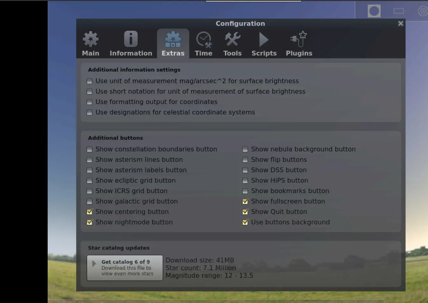428x303 pixels.
Task: Enable 'Show DSS button' checkbox
Action: pyautogui.click(x=245, y=170)
